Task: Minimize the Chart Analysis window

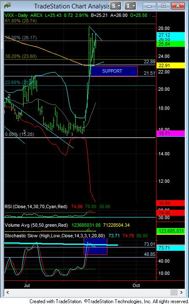Action: click(149, 6)
